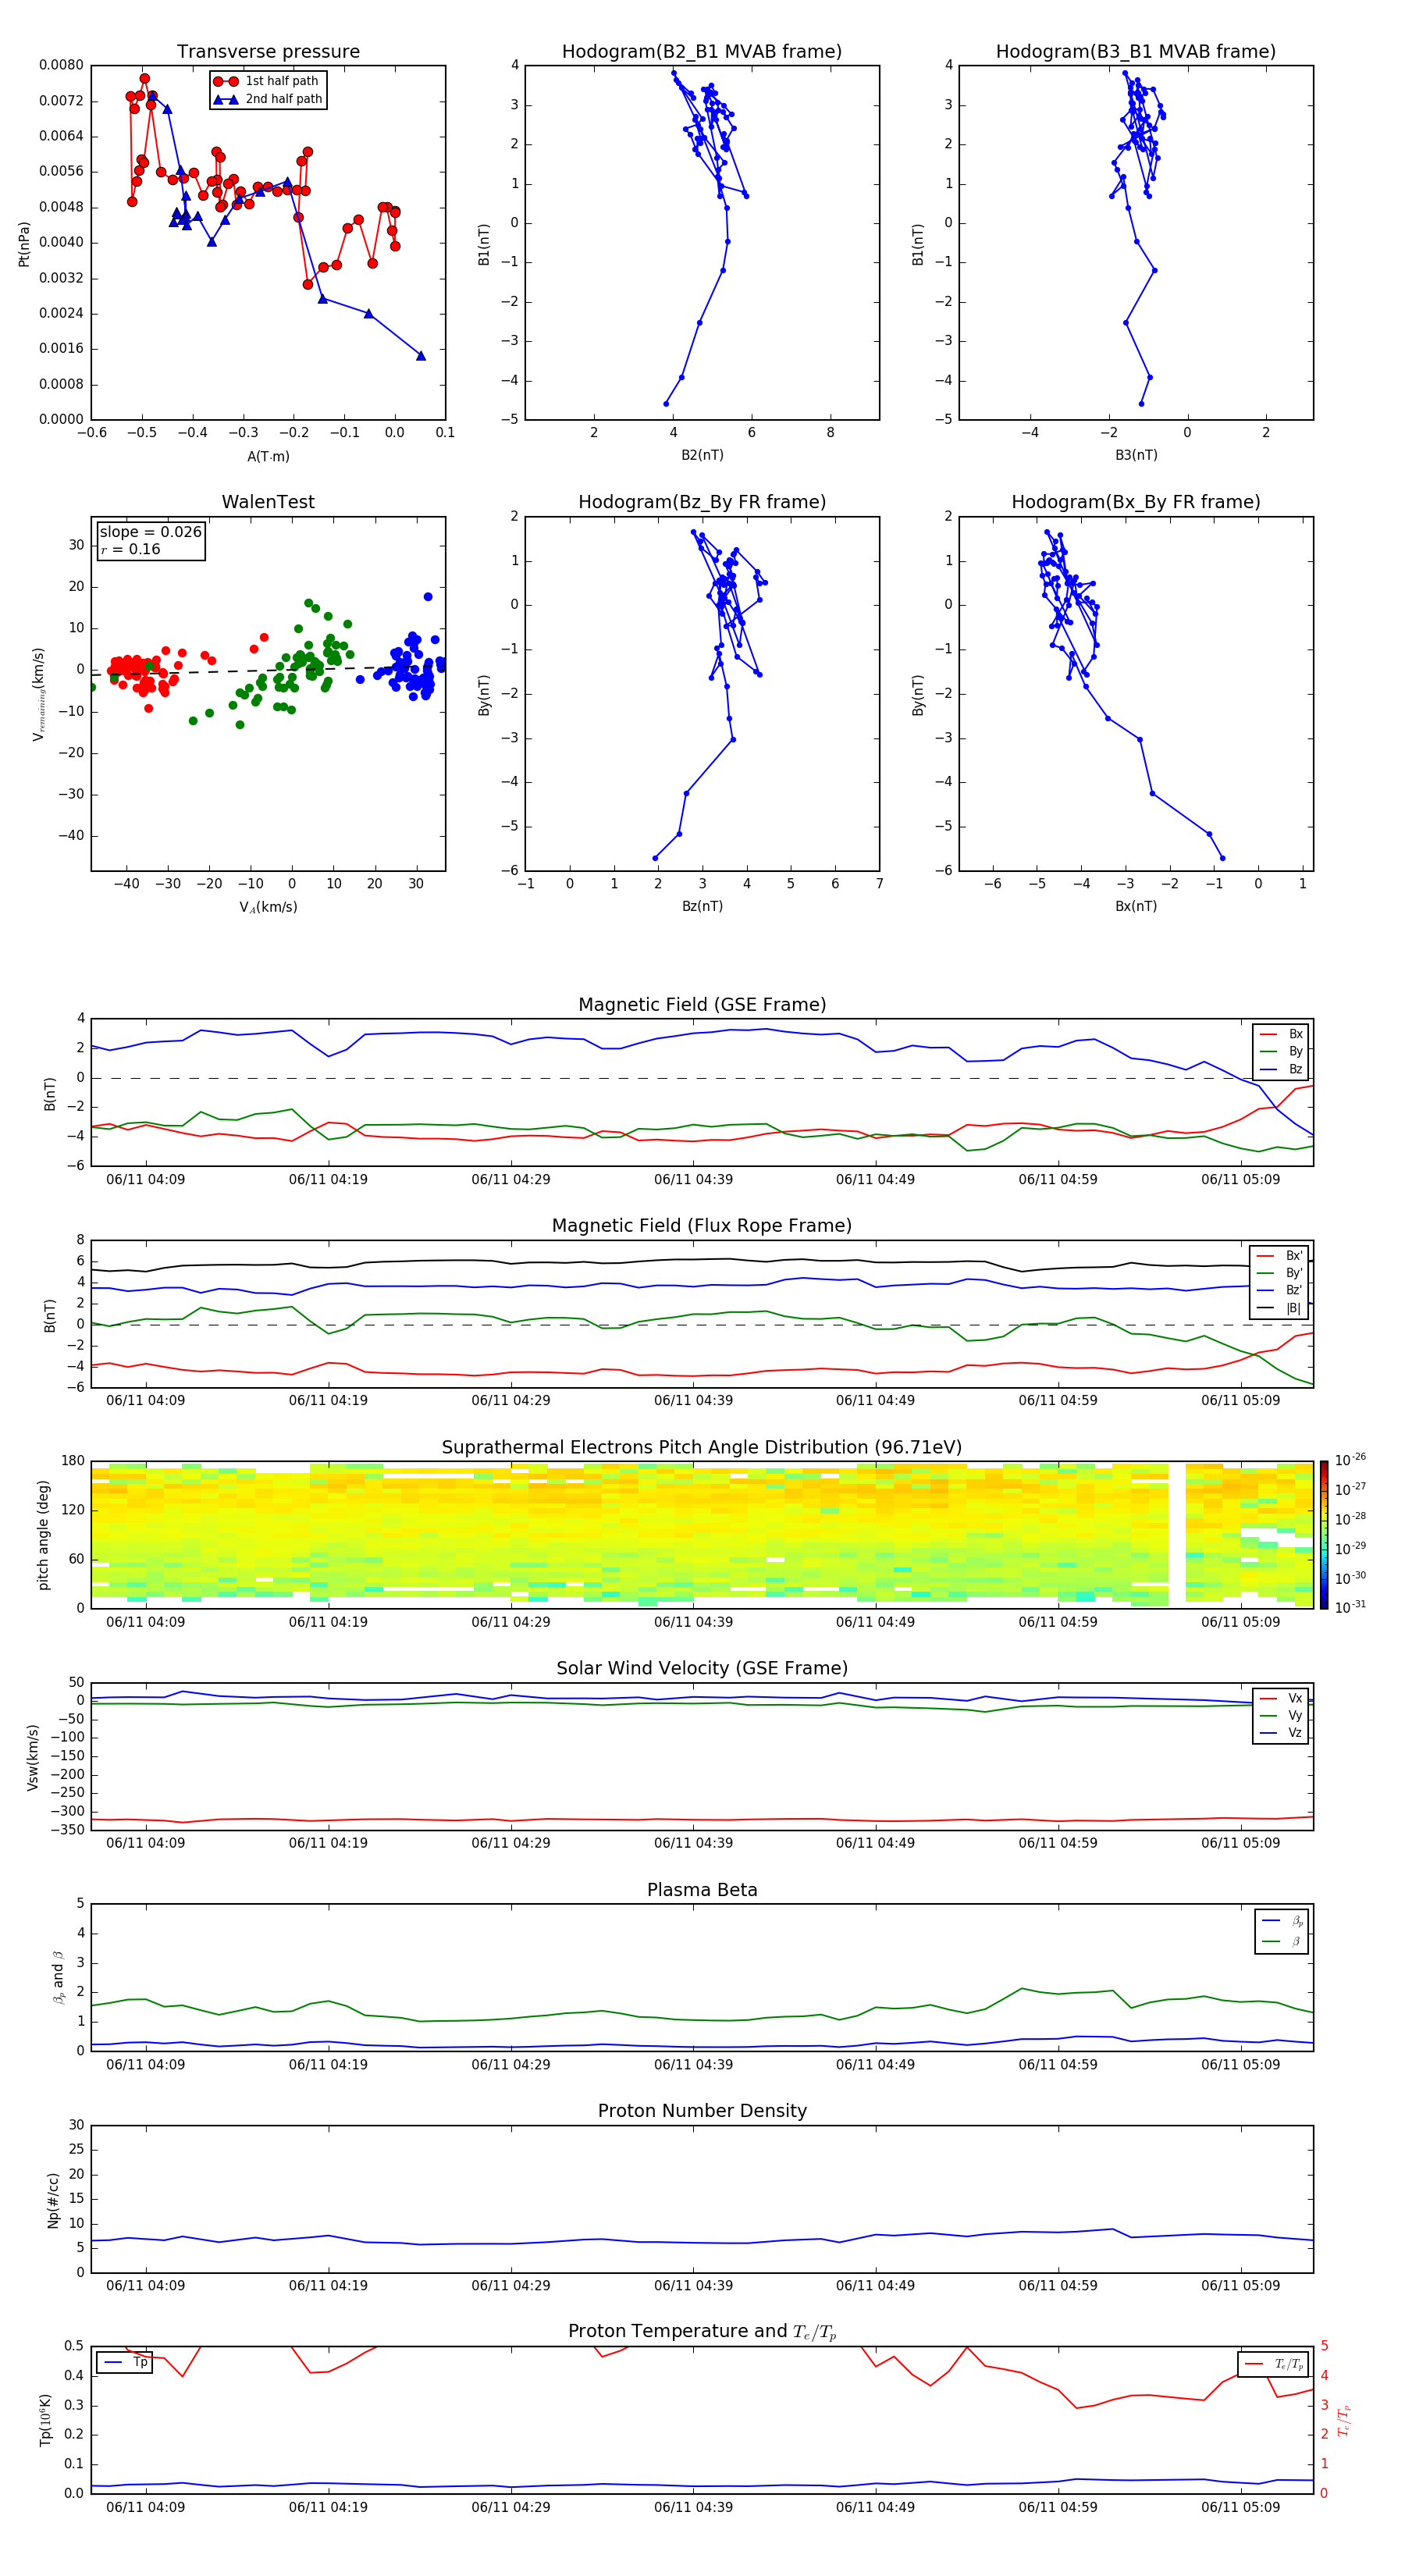
Task: Click the 'Pt(nPa)' y-axis label
Action: pos(24,243)
